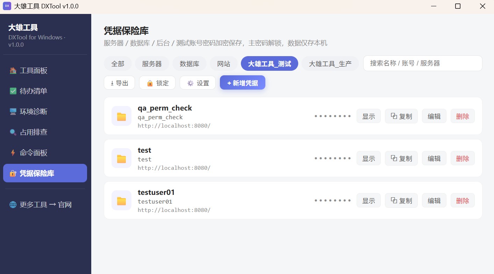Click the lightning icon beside 命令面板
The image size is (494, 274).
pos(13,153)
